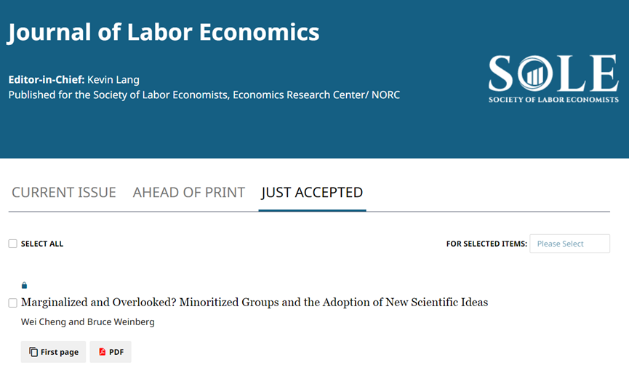This screenshot has height=368, width=629.
Task: Click the blue lock access icon
Action: pos(24,285)
